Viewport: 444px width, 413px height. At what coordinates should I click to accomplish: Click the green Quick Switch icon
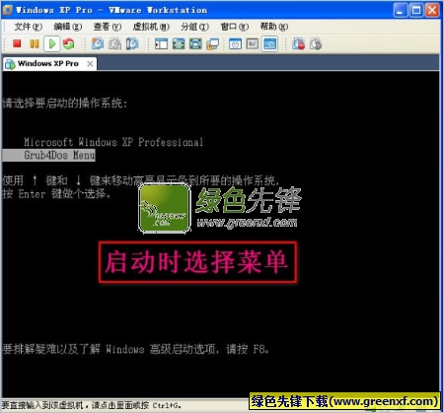pos(179,43)
